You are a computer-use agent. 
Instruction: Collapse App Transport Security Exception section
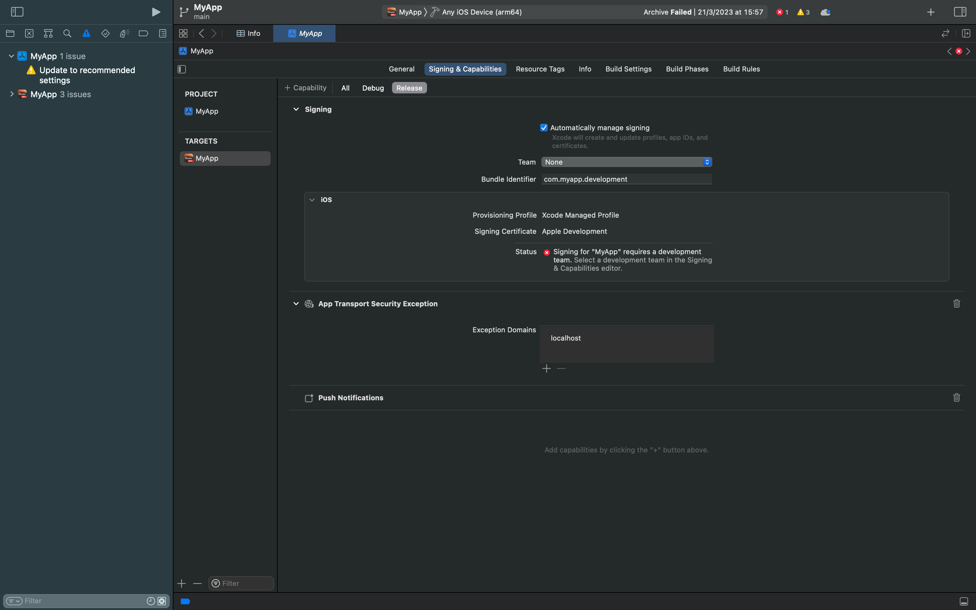click(295, 303)
